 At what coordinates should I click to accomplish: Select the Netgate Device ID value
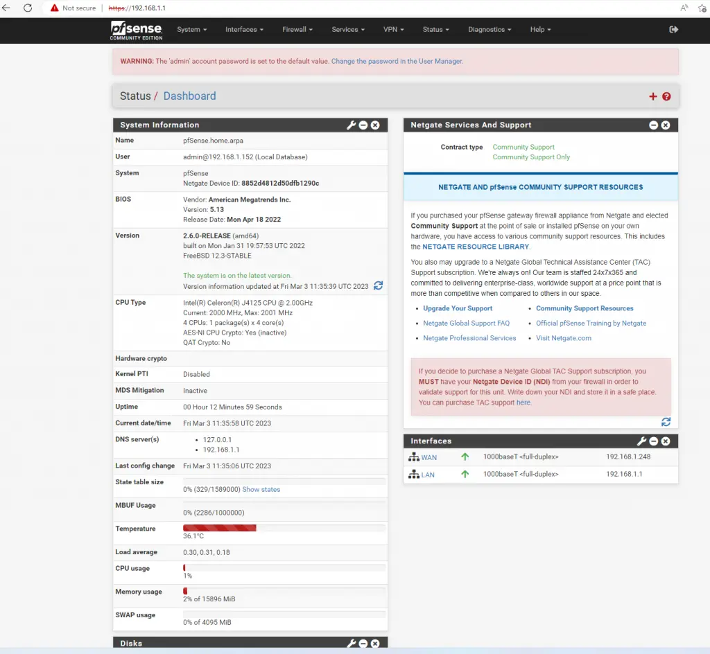[x=280, y=183]
